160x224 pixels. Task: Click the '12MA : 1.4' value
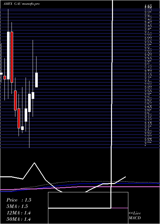[x=19, y=213]
